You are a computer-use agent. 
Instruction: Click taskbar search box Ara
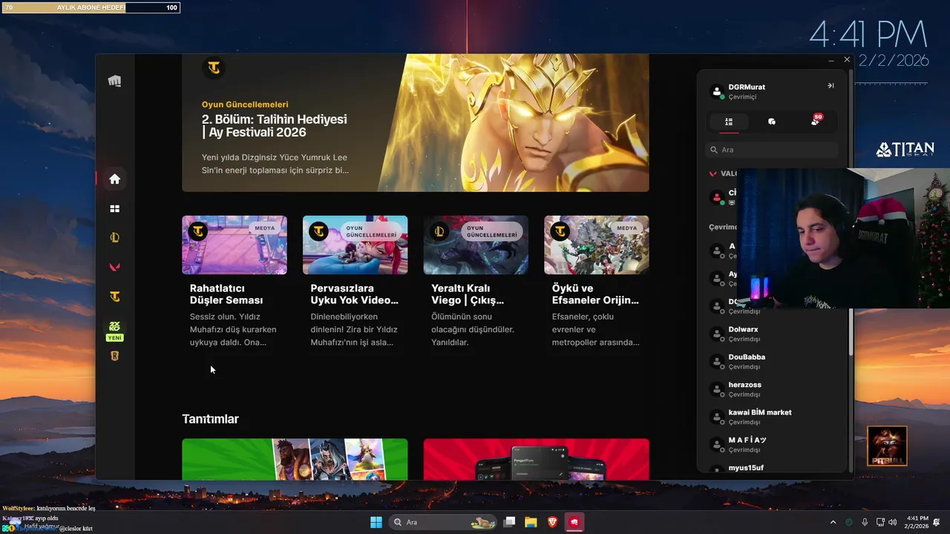point(444,522)
